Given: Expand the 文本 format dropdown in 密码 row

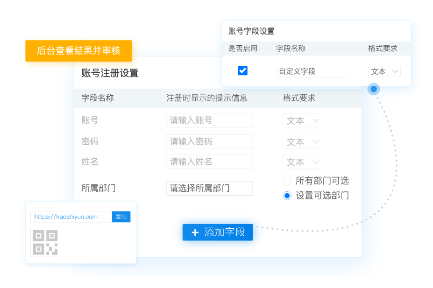Looking at the screenshot, I should 303,141.
